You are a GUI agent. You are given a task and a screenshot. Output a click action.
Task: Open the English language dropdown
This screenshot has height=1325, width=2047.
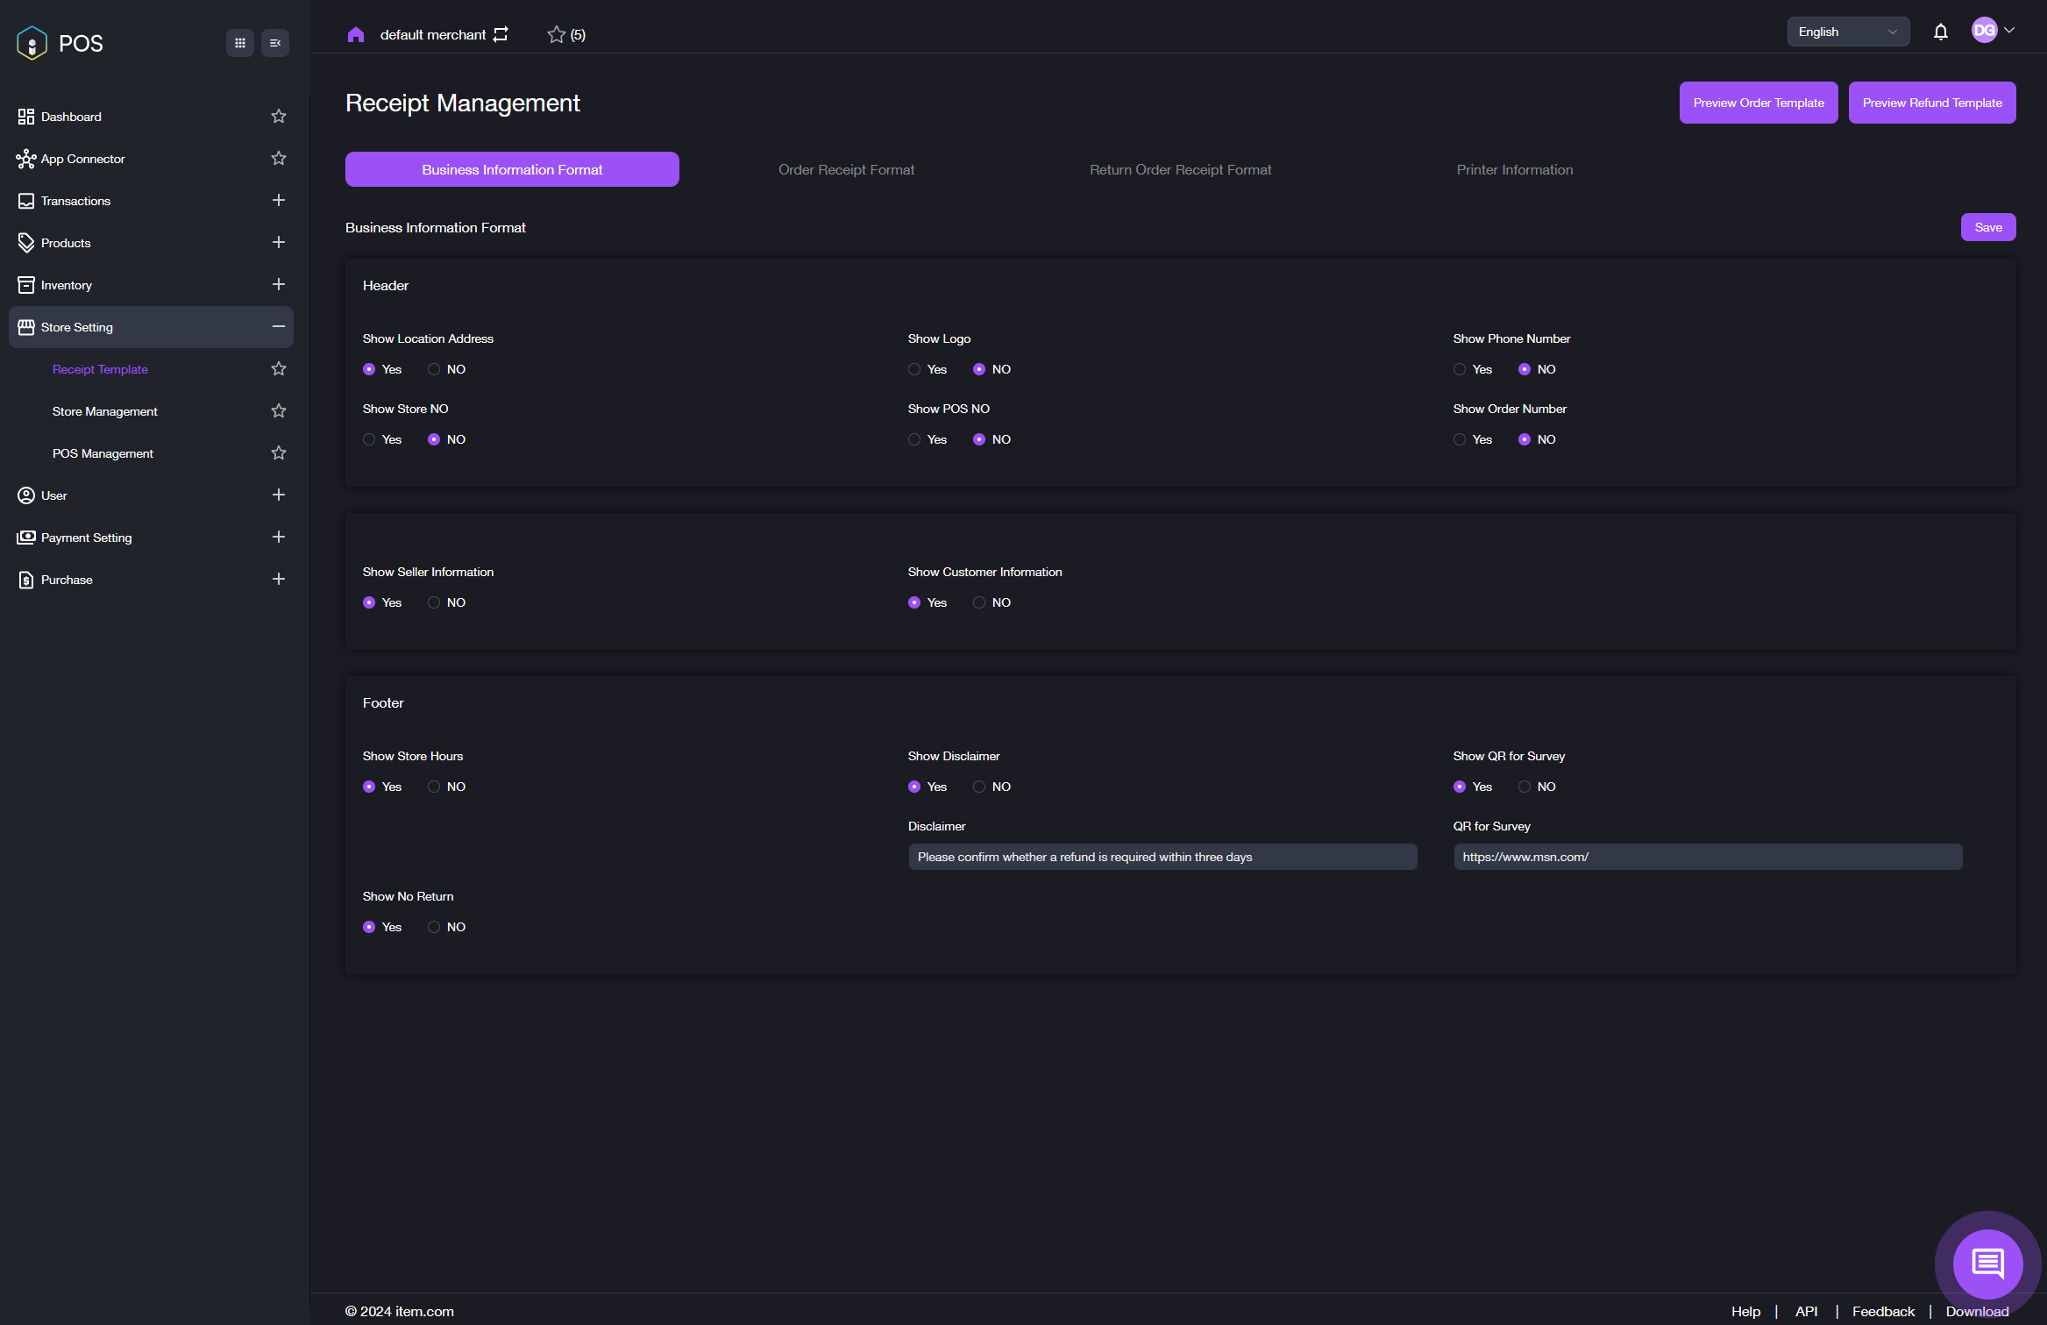pos(1847,32)
